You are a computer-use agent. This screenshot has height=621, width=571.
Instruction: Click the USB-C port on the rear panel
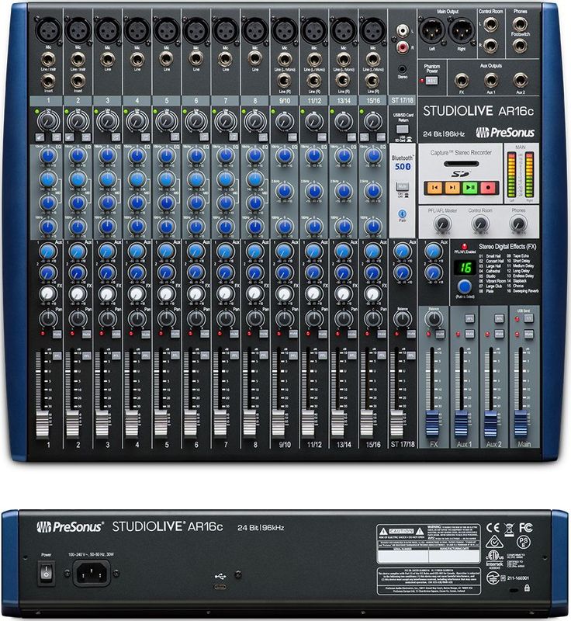[x=220, y=586]
